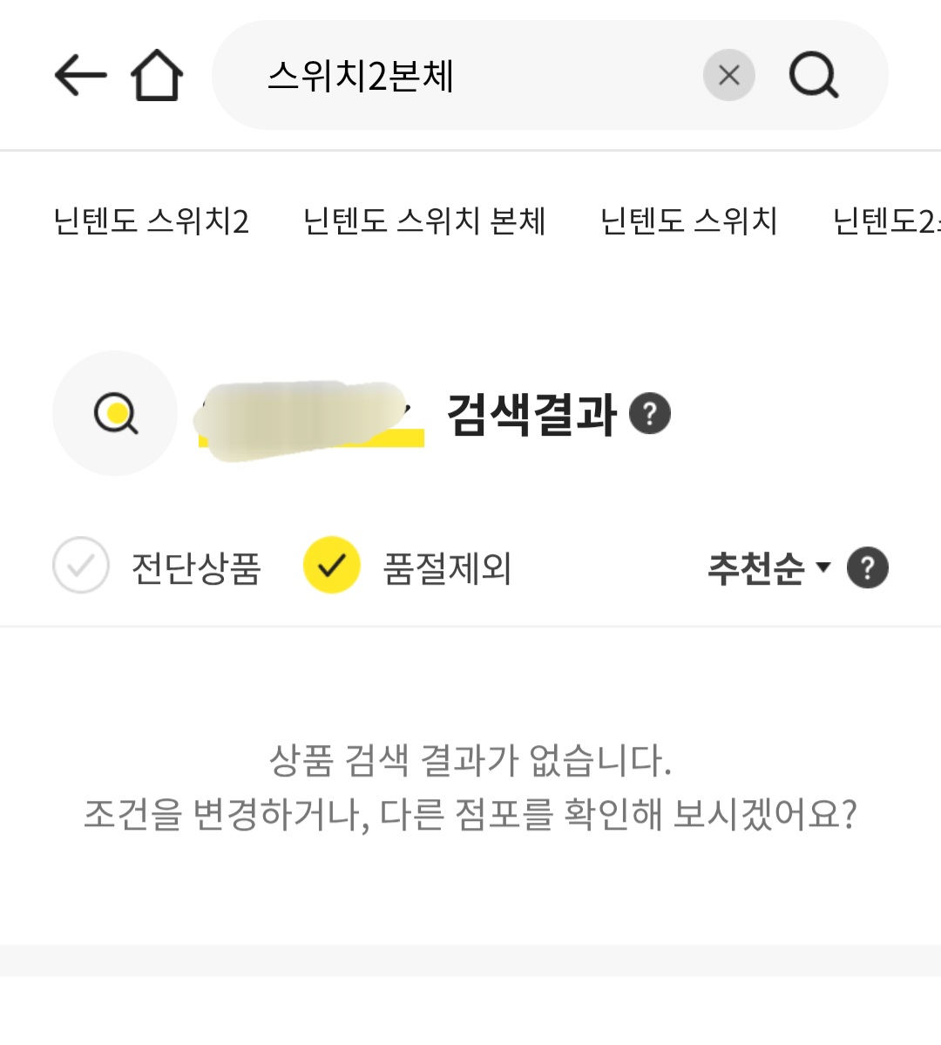Tap the 닌텐도 스위치 suggested keyword

[688, 221]
